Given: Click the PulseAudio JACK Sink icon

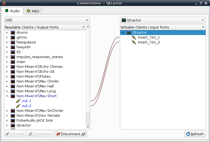Looking at the screenshot, I should click(x=13, y=121).
